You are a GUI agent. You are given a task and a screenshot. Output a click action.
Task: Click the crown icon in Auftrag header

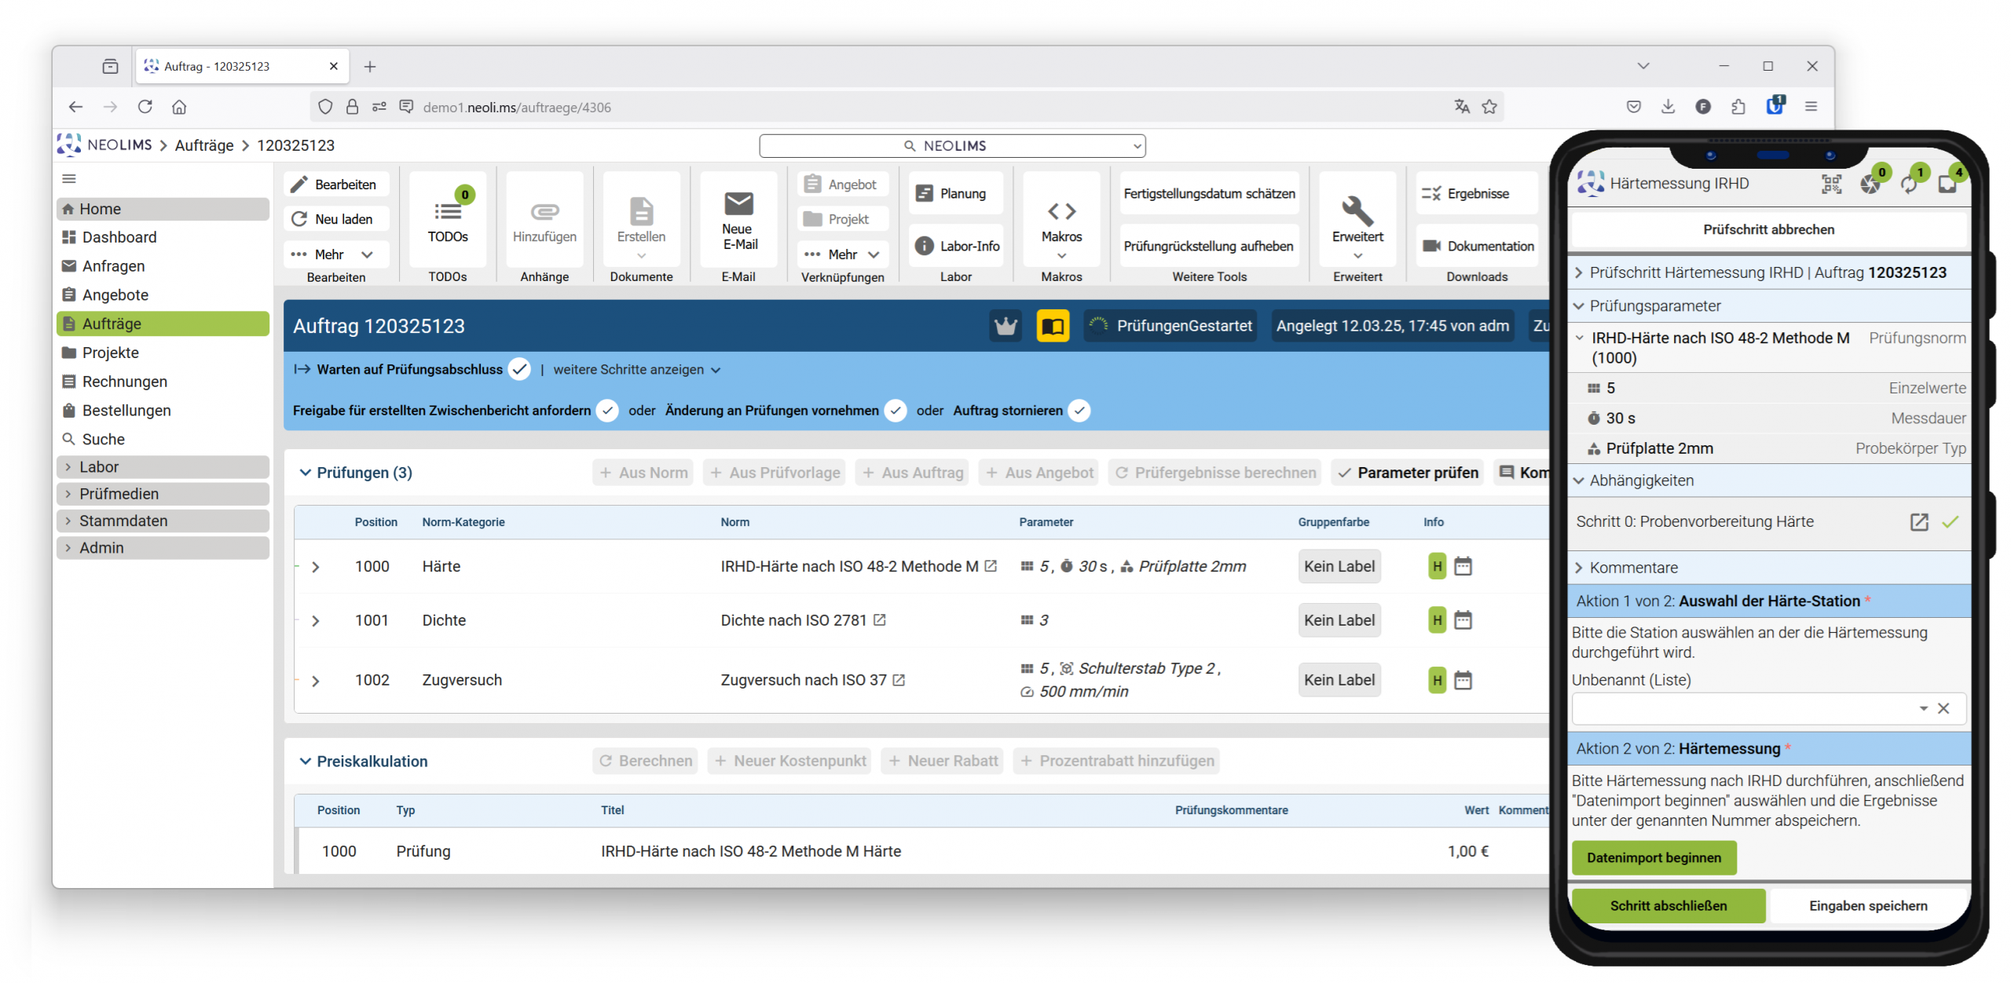pos(1005,326)
